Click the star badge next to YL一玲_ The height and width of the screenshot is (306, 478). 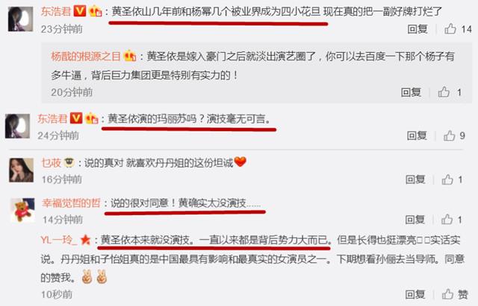[x=85, y=240]
